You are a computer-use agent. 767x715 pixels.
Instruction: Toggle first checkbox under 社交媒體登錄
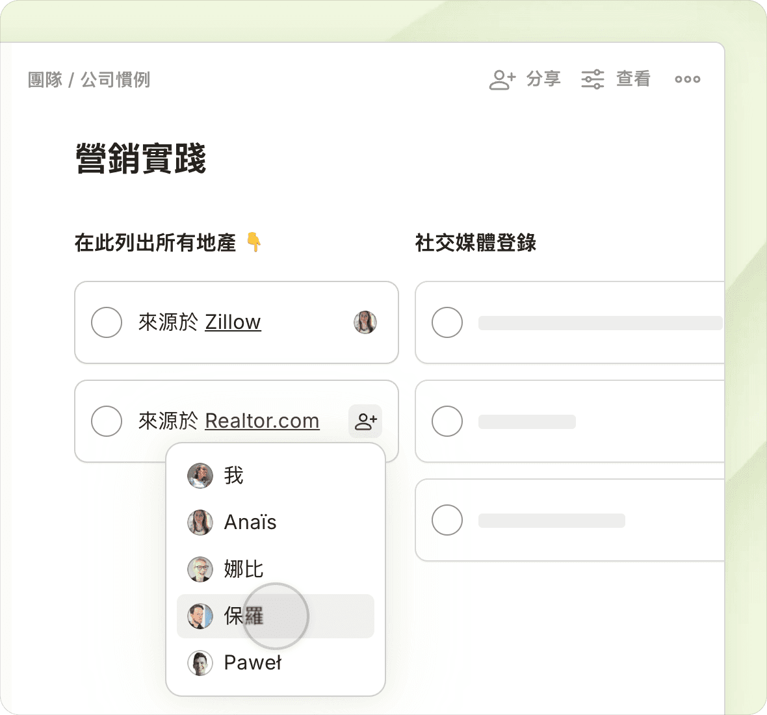[447, 322]
